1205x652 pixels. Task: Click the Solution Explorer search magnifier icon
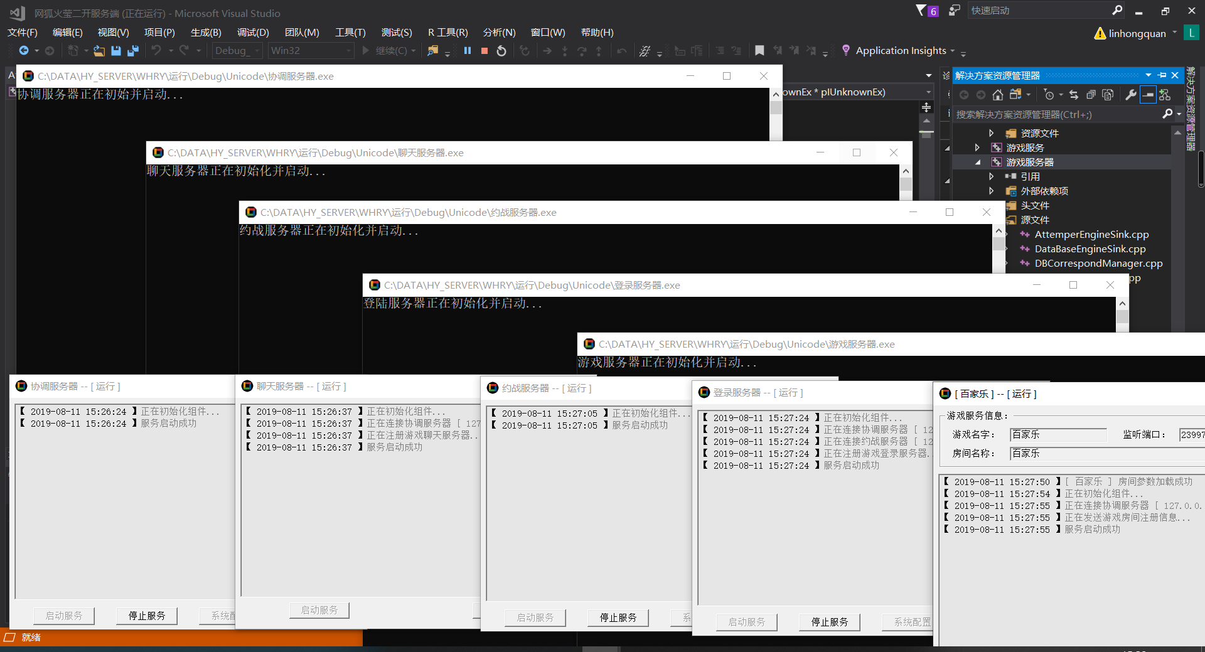[x=1167, y=114]
